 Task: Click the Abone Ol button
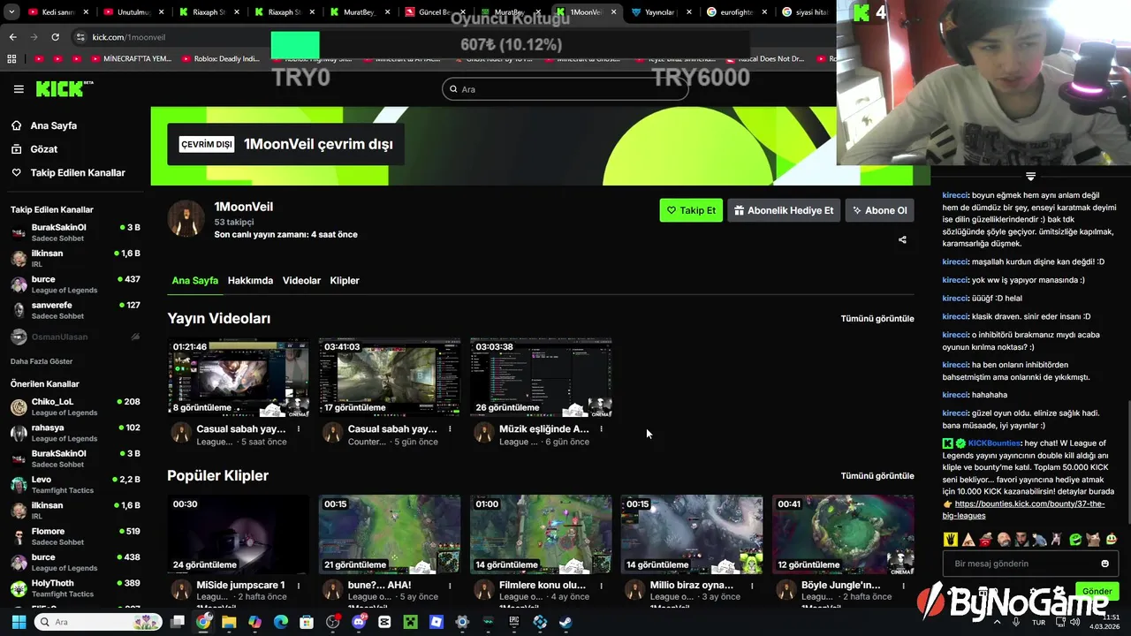coord(879,210)
